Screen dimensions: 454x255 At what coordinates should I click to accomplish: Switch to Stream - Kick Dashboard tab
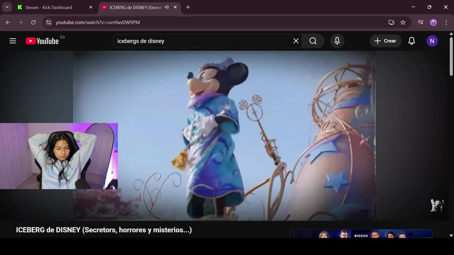click(x=55, y=7)
